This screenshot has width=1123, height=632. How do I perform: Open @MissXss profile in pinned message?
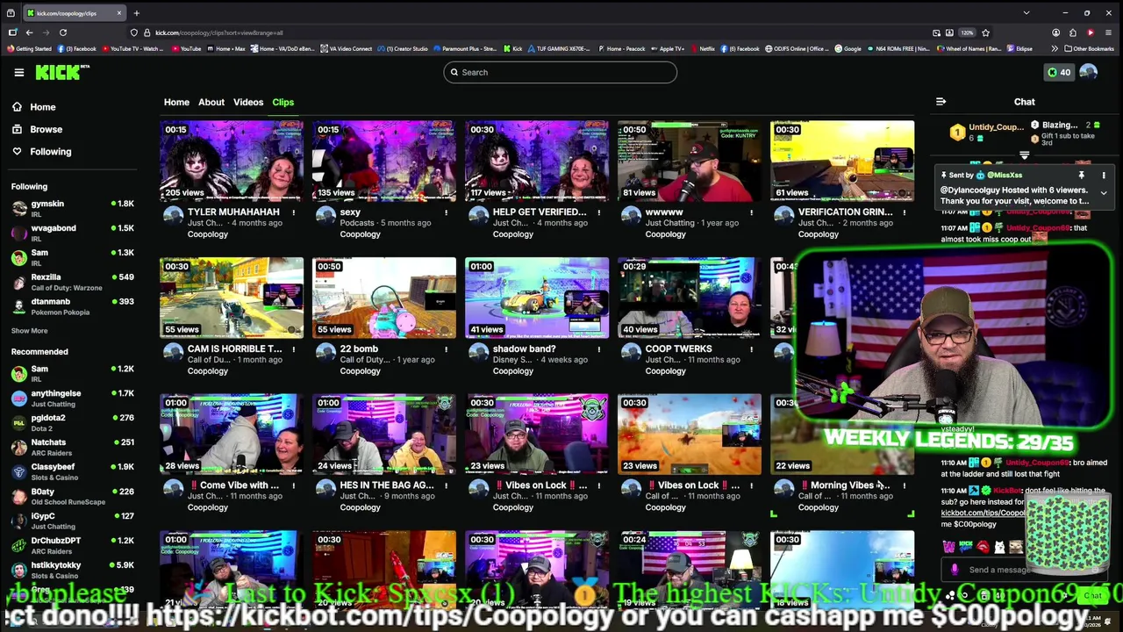[x=1004, y=176]
